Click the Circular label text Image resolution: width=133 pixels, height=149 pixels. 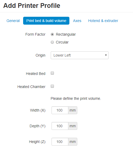coord(62,42)
